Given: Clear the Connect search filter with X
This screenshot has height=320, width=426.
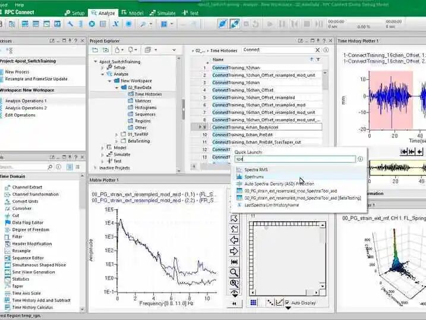Looking at the screenshot, I should [x=317, y=50].
